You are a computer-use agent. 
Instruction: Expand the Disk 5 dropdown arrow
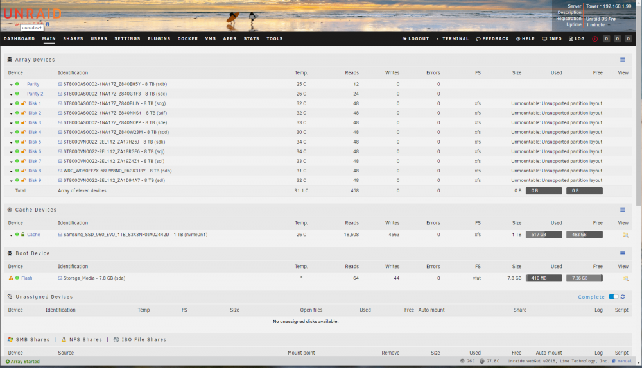(x=11, y=142)
